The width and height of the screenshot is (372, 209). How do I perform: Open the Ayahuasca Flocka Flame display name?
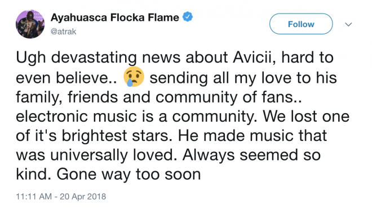tap(114, 17)
